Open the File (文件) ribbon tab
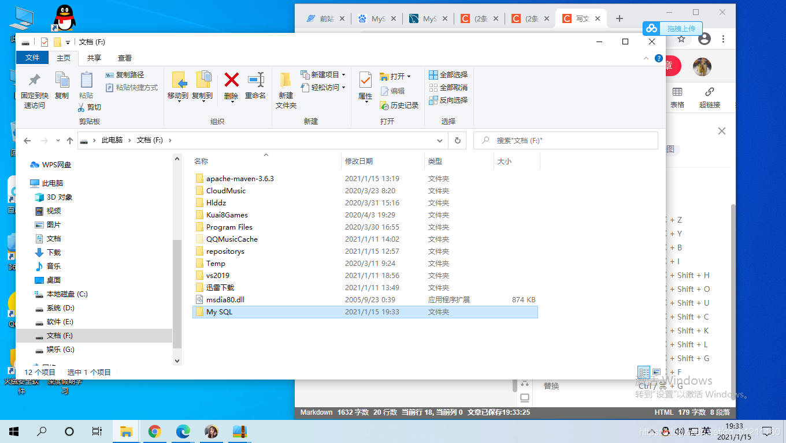Viewport: 786px width, 443px height. (x=32, y=58)
